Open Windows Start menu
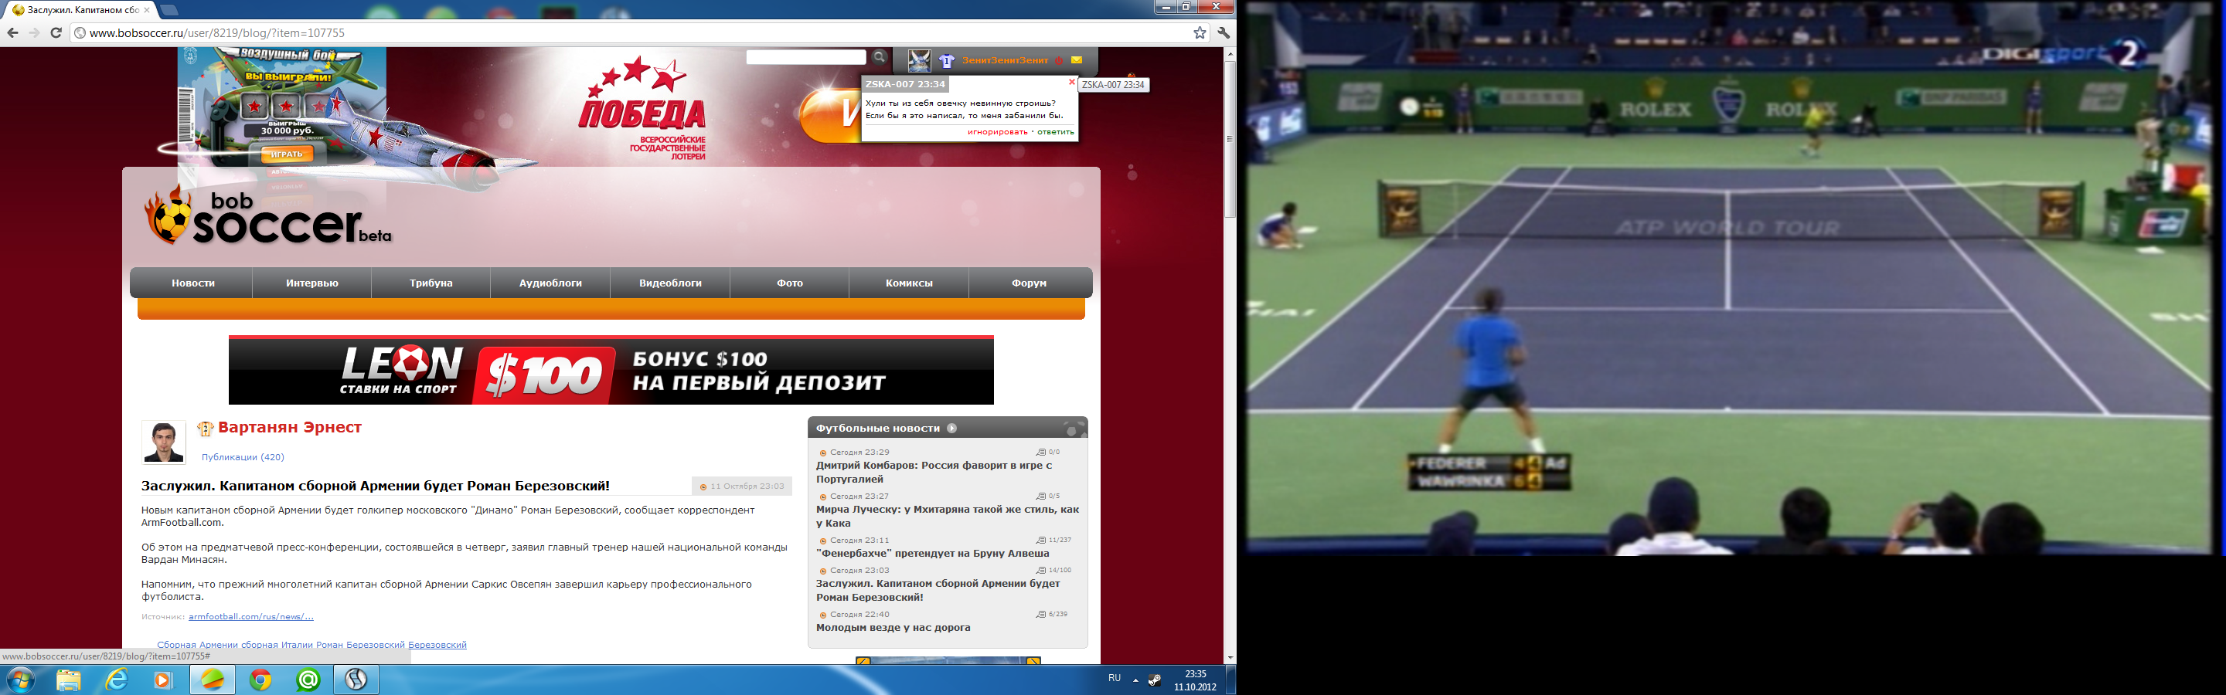This screenshot has width=2226, height=695. [19, 680]
